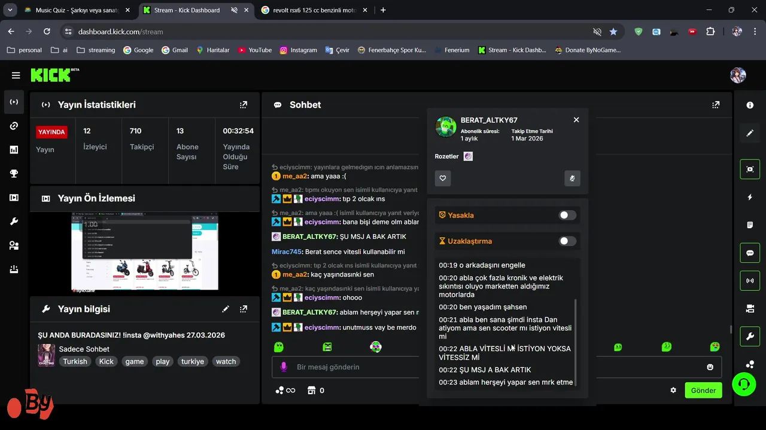Click the Sadece Sohbet category thumbnail
The width and height of the screenshot is (766, 430).
46,355
